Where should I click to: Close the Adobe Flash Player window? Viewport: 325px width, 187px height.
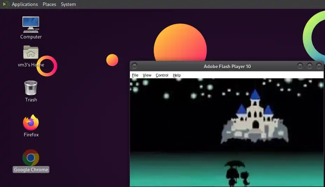coord(319,66)
